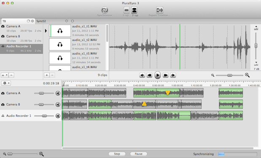
Task: Remove selected source with minus button
Action: coord(11,75)
